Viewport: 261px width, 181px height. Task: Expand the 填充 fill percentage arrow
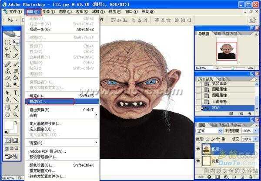(x=256, y=138)
